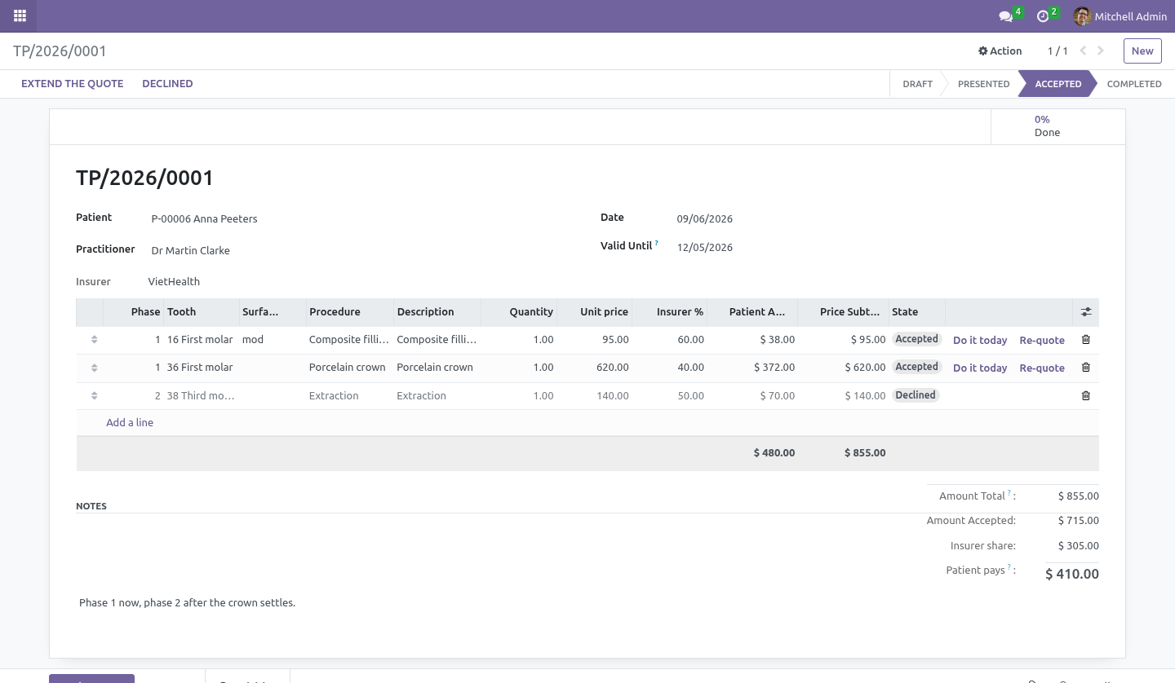Delete the Composite filling line
Viewport: 1175px width, 683px height.
(x=1086, y=340)
